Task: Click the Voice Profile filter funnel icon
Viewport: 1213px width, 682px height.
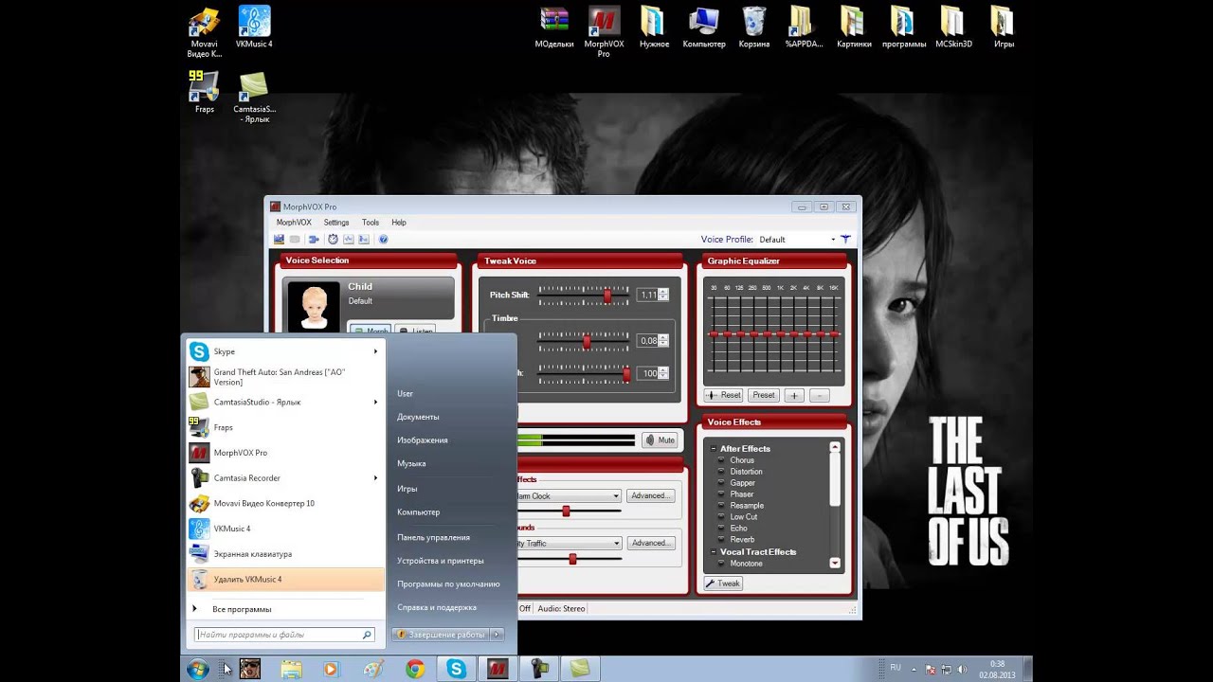Action: pos(845,240)
